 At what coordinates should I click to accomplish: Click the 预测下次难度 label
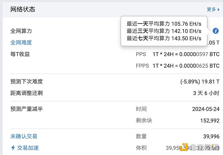pos(26,81)
